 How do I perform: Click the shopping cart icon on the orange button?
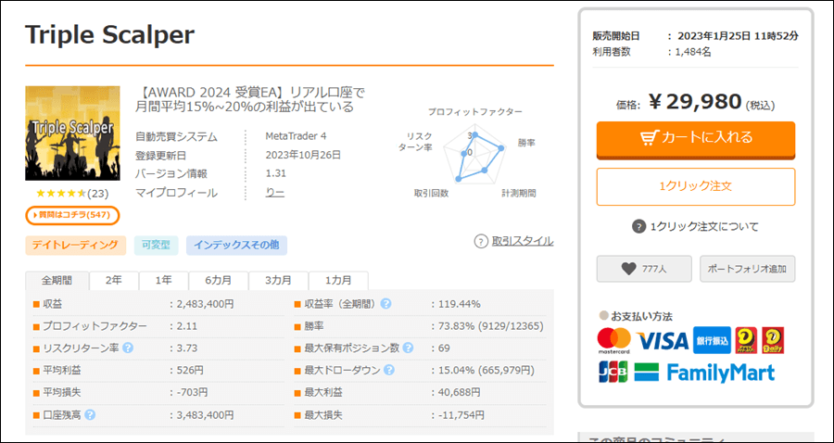point(650,138)
